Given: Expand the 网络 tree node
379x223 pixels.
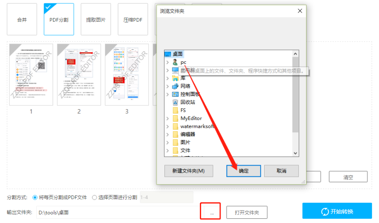Looking at the screenshot, I should coord(167,86).
